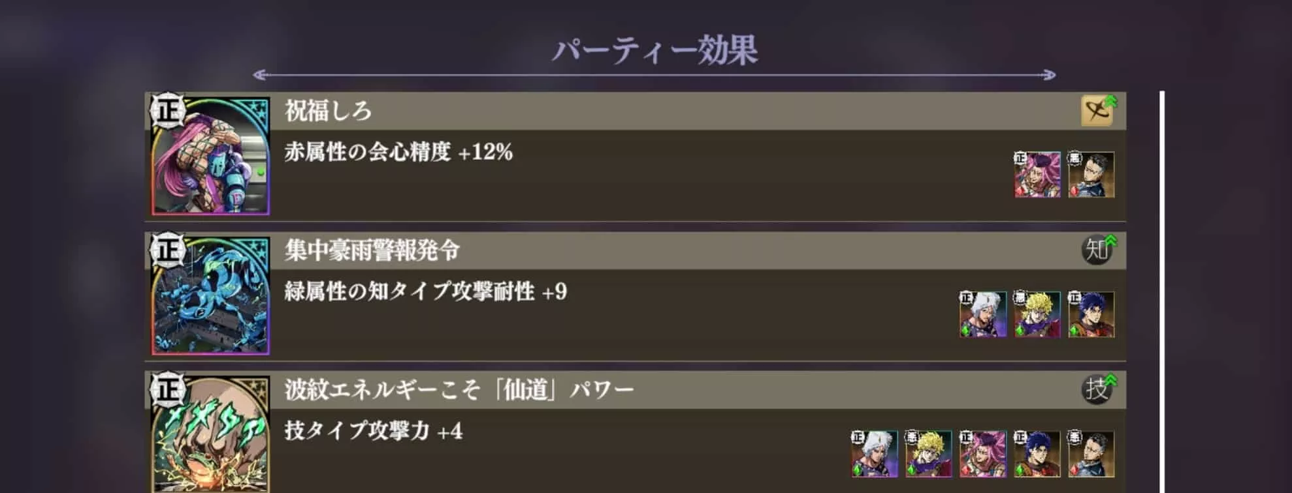The image size is (1292, 493).
Task: Open the pink-haired character portrait in the first effect row
Action: tap(1036, 176)
